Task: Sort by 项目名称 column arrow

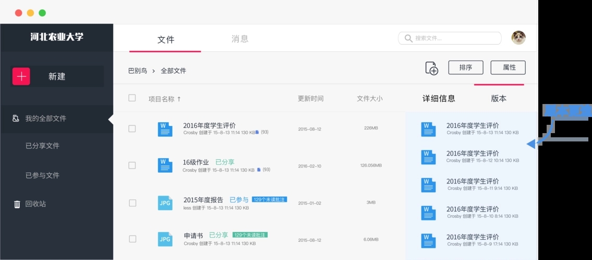Action: (179, 99)
